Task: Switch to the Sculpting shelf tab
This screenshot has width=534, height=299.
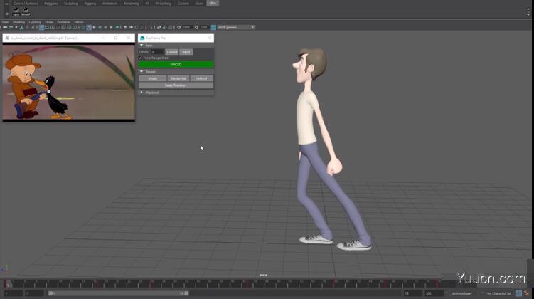Action: click(71, 4)
